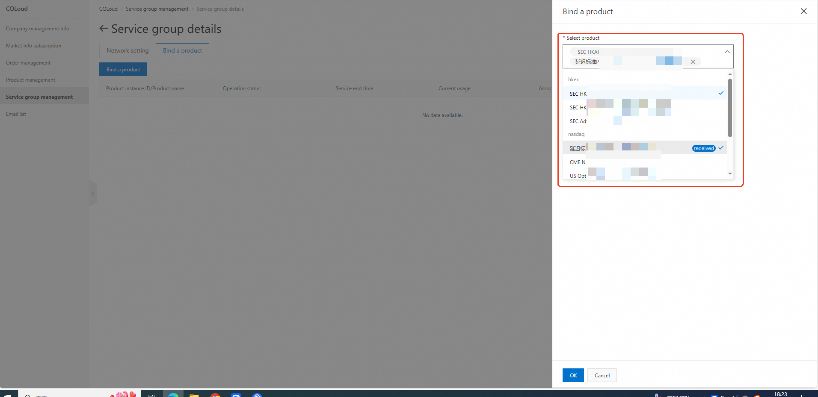
Task: Select the US Opt option
Action: click(644, 175)
